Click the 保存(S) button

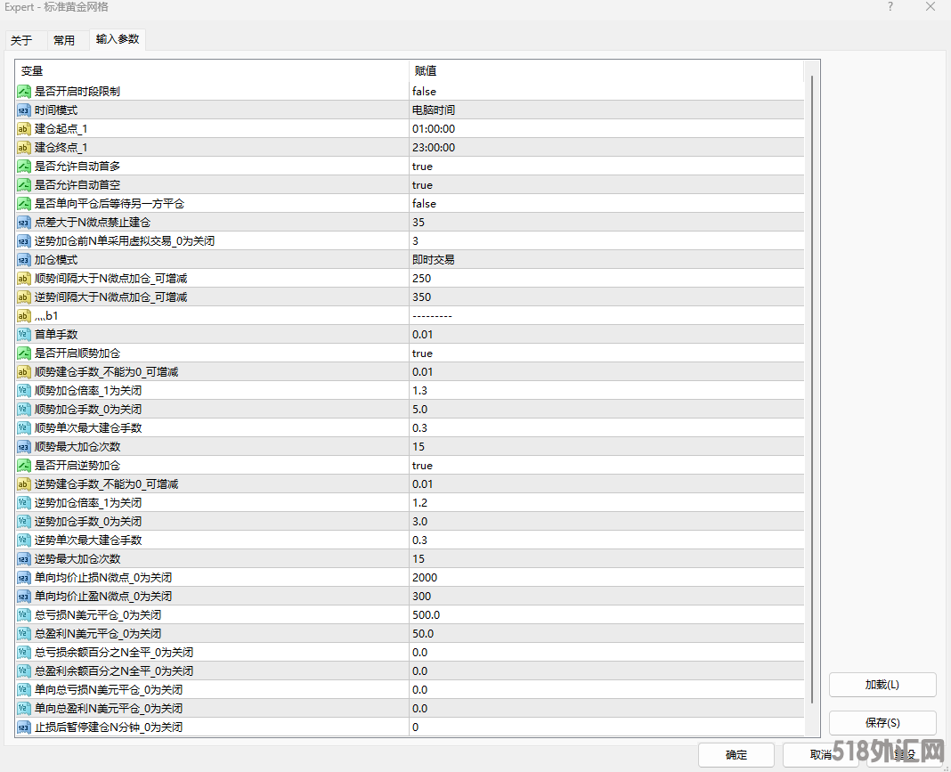[x=882, y=723]
